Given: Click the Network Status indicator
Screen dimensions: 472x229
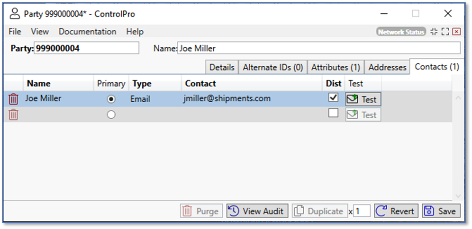Looking at the screenshot, I should coord(401,32).
